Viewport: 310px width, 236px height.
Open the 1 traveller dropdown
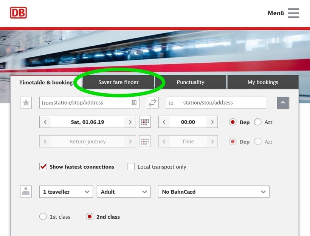coord(66,192)
